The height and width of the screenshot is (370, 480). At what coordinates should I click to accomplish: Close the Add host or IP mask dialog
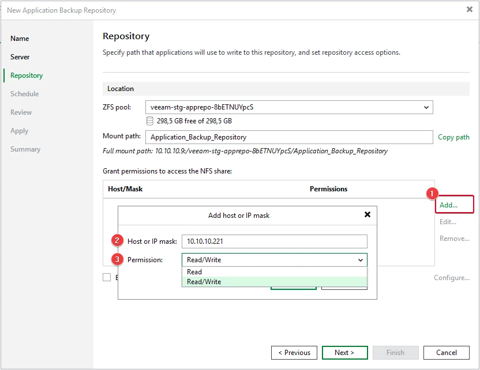click(x=367, y=214)
